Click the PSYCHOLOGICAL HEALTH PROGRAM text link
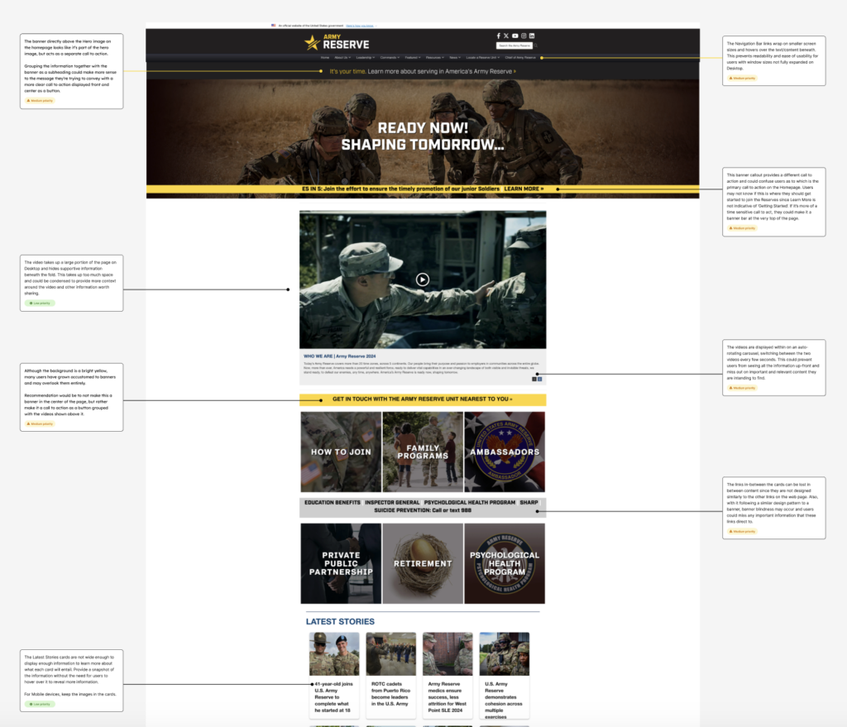 470,502
